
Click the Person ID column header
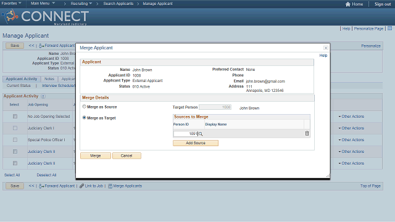[181, 125]
